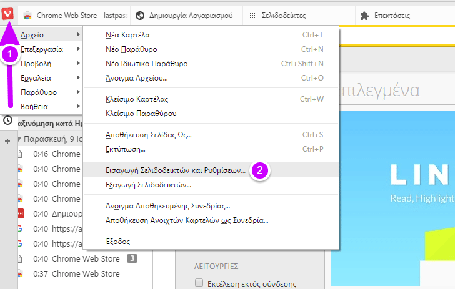
Task: Click the history sort header Ταξινόμηση κατά
Action: 51,124
